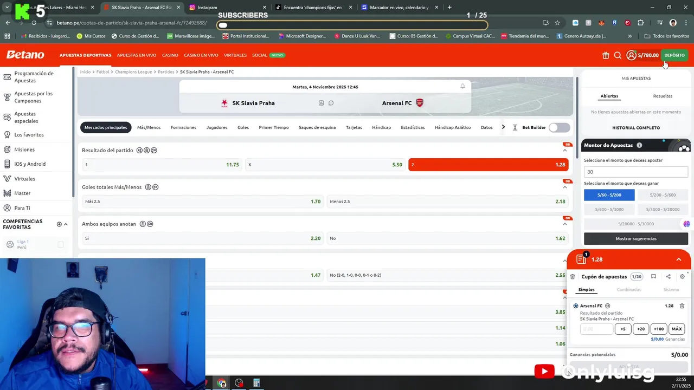Click the MetaMask fox extension icon

tap(601, 23)
